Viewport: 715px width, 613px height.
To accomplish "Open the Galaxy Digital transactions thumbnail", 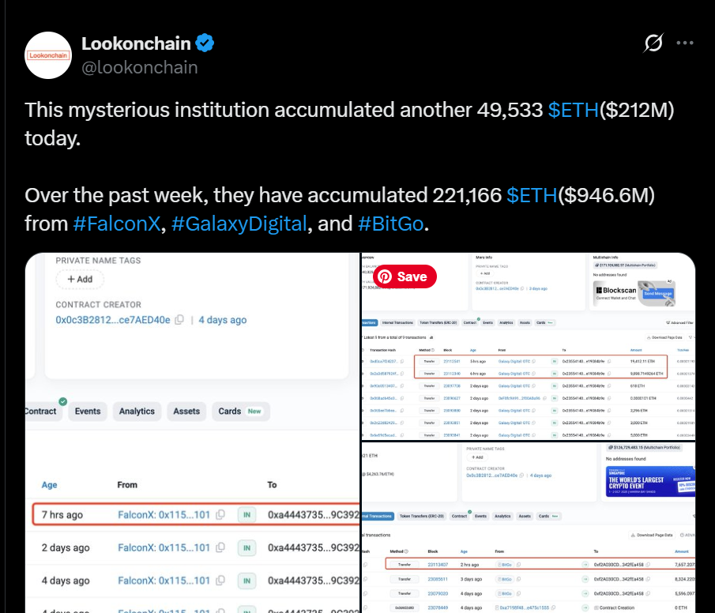I will [x=529, y=347].
